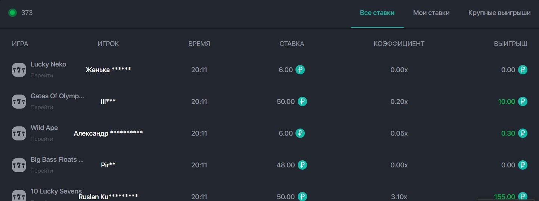
Task: Click ruble icon beside the 6.00 Lucky Neko bet
Action: coord(300,70)
